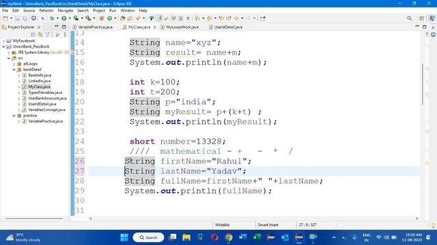Open the File menu

point(5,11)
